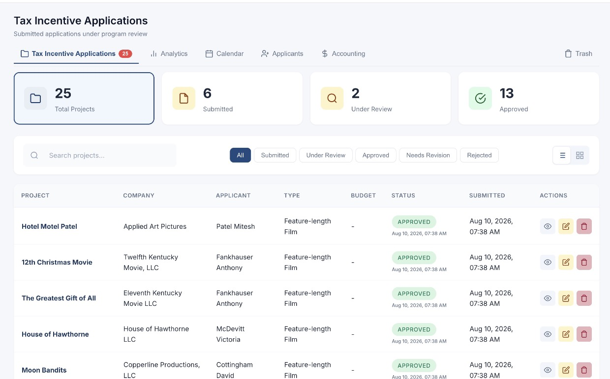Filter by Needs Revision status
This screenshot has height=379, width=610.
[428, 155]
